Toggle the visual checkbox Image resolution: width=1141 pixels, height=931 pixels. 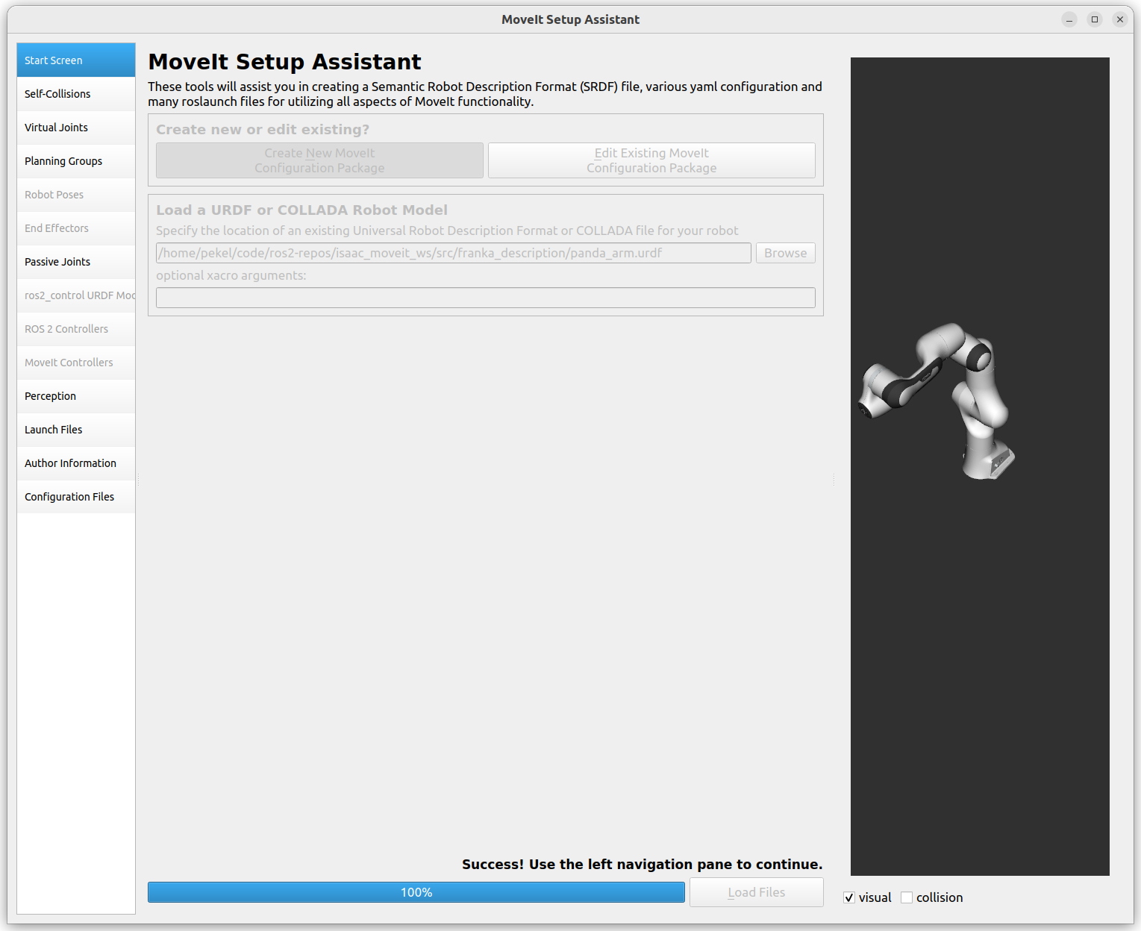tap(849, 897)
